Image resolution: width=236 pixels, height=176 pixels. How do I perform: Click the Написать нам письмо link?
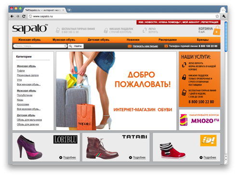tap(145, 46)
